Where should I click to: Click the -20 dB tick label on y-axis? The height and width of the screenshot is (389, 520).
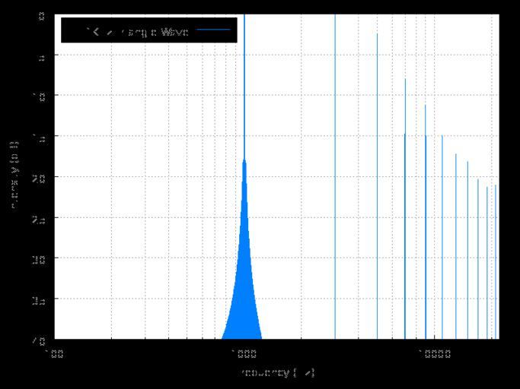[x=40, y=177]
